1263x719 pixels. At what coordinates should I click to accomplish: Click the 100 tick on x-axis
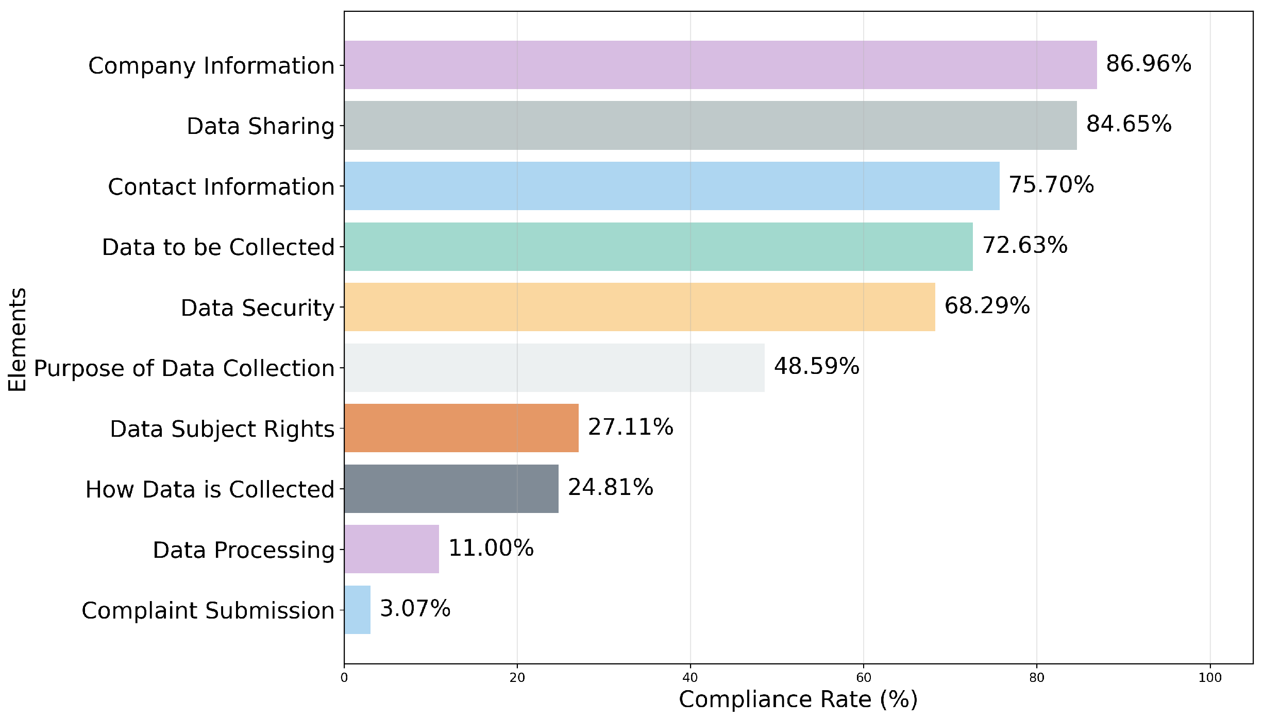[x=1210, y=678]
